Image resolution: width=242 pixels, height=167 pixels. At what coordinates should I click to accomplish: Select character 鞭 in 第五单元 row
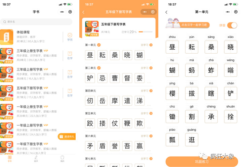click(x=127, y=123)
